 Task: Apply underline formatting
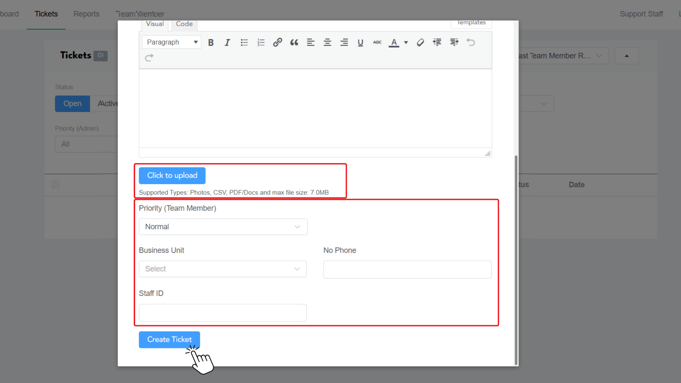tap(360, 43)
